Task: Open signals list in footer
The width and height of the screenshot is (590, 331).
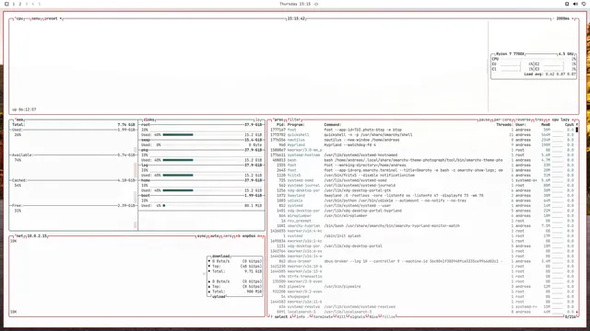Action: point(357,316)
